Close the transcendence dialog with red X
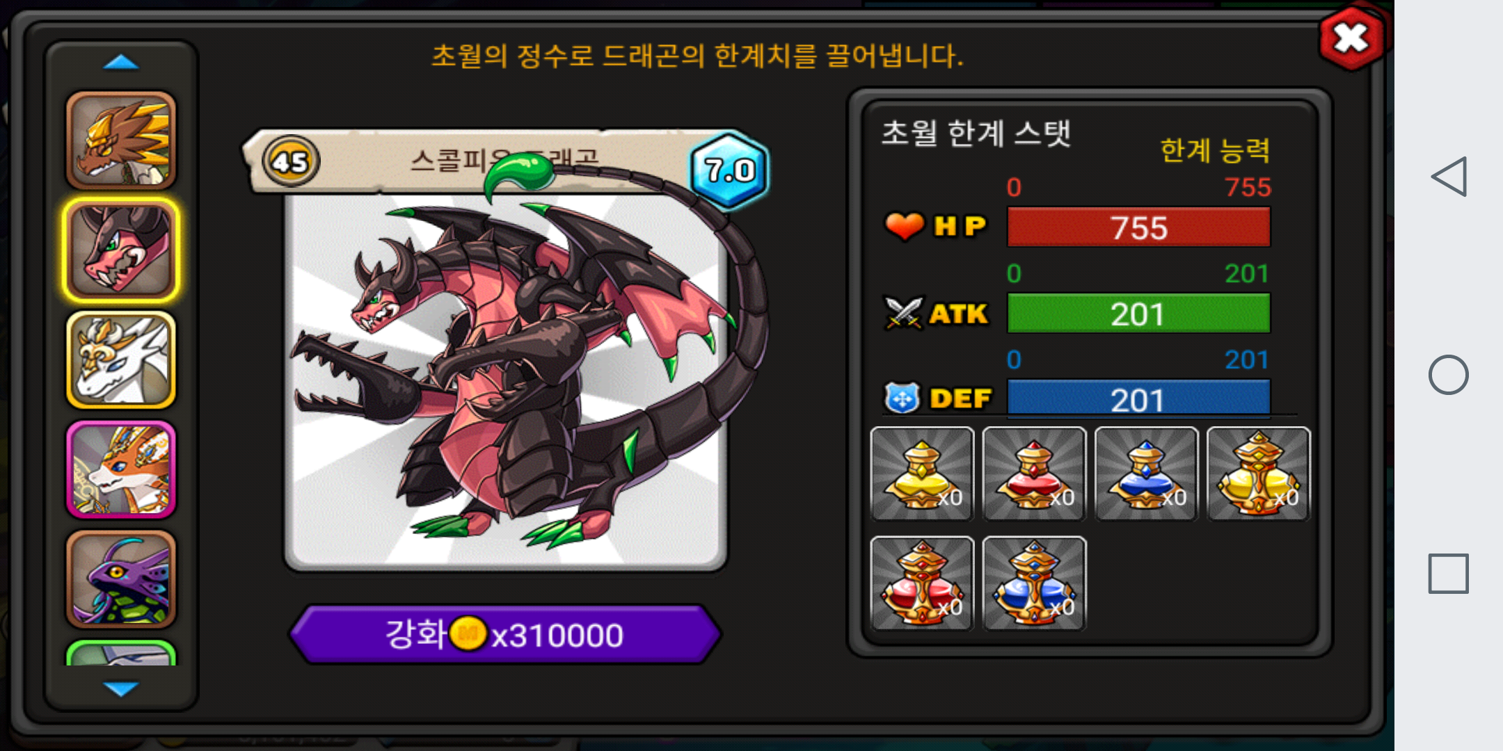The width and height of the screenshot is (1503, 751). tap(1352, 38)
